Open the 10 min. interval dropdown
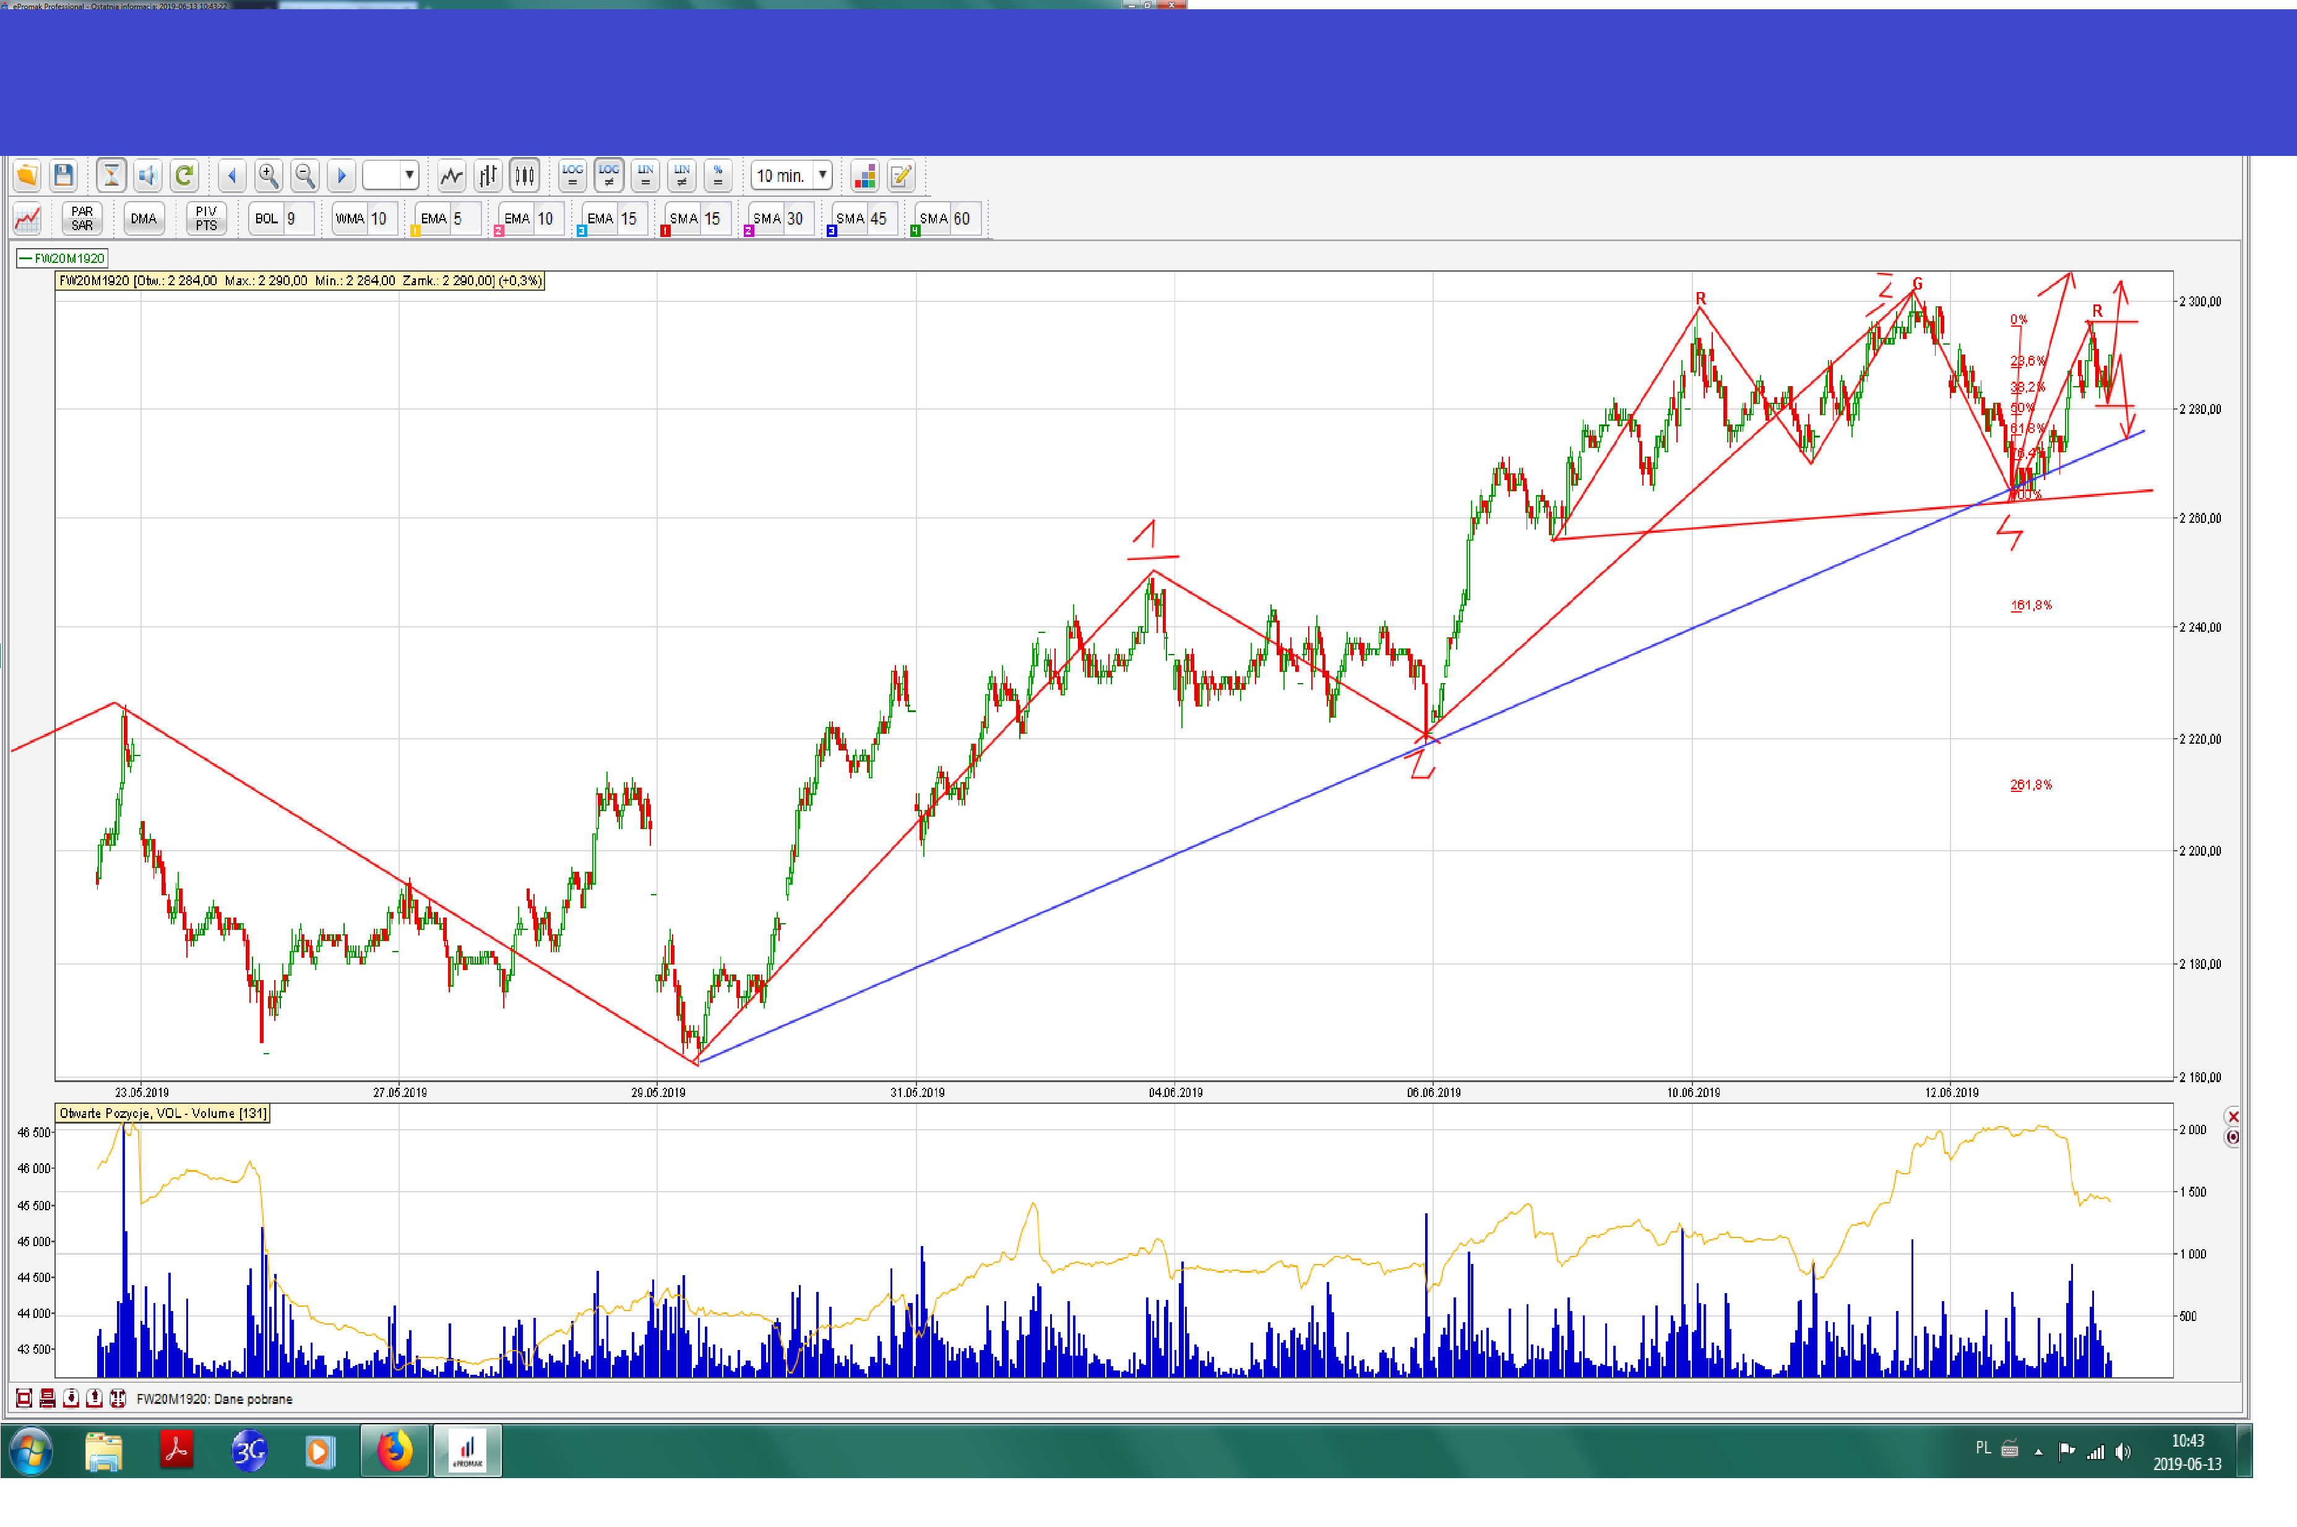2297x1527 pixels. [823, 175]
